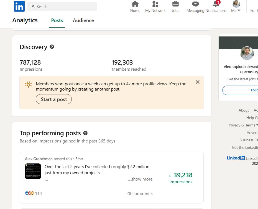Switch to the Posts tab
This screenshot has height=209, width=258.
(x=57, y=20)
